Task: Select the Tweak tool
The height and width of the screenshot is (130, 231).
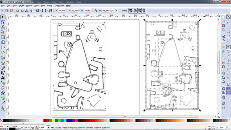Action: [3, 27]
